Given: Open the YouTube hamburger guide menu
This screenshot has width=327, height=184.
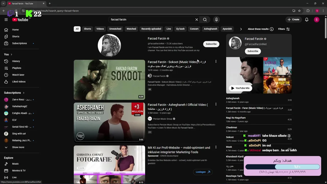Looking at the screenshot, I should [x=6, y=19].
